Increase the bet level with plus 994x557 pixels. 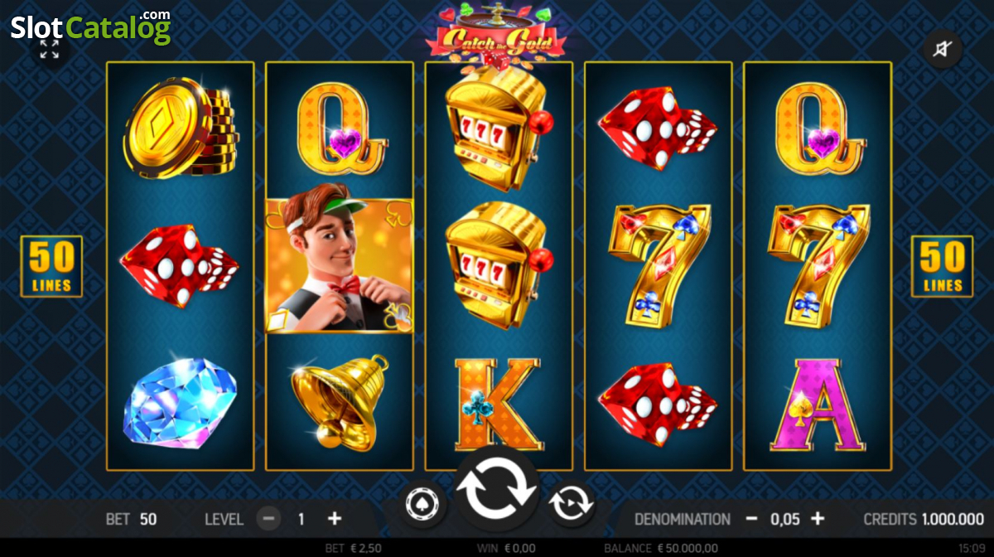pyautogui.click(x=334, y=519)
